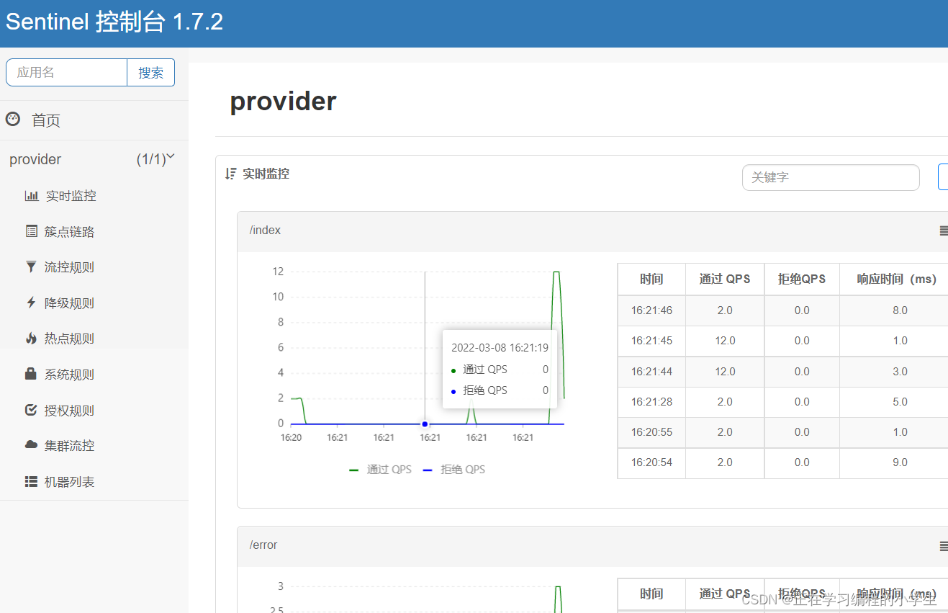Click the 16:21:28 time cell

(x=651, y=402)
